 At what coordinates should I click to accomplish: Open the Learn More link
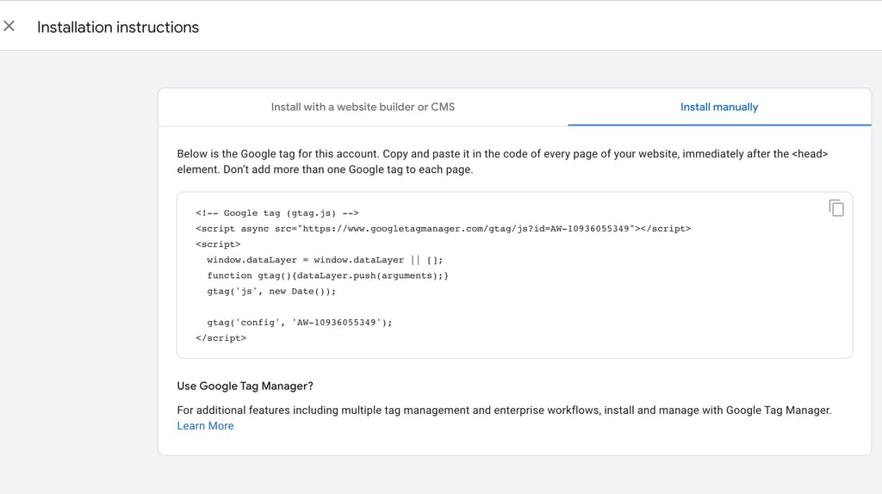click(205, 426)
